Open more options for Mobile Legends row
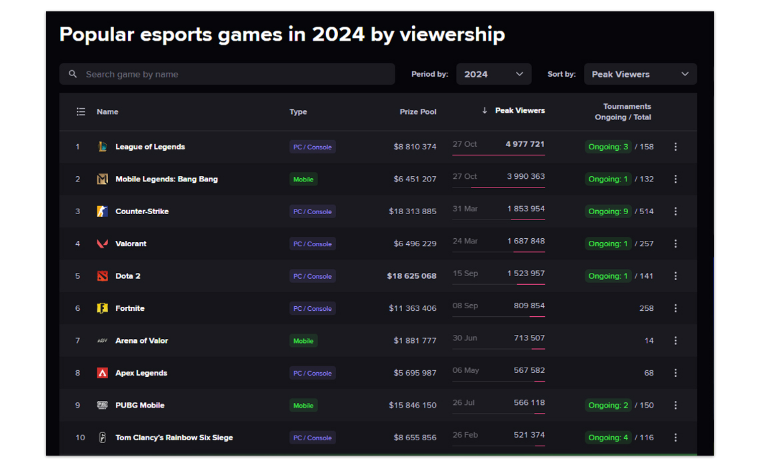 tap(675, 179)
